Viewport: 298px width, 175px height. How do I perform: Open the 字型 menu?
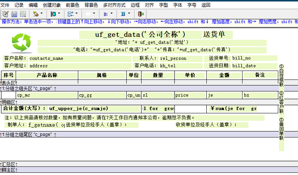click(x=163, y=5)
